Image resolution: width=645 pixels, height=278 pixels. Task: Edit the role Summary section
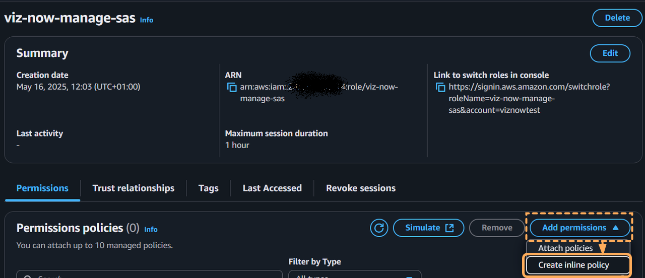610,53
